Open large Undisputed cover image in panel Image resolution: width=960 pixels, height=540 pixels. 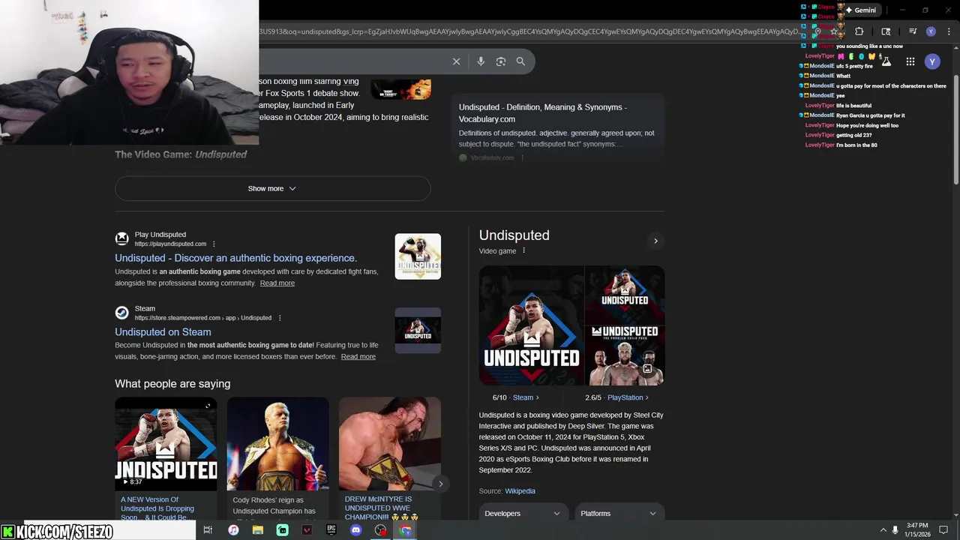(531, 325)
